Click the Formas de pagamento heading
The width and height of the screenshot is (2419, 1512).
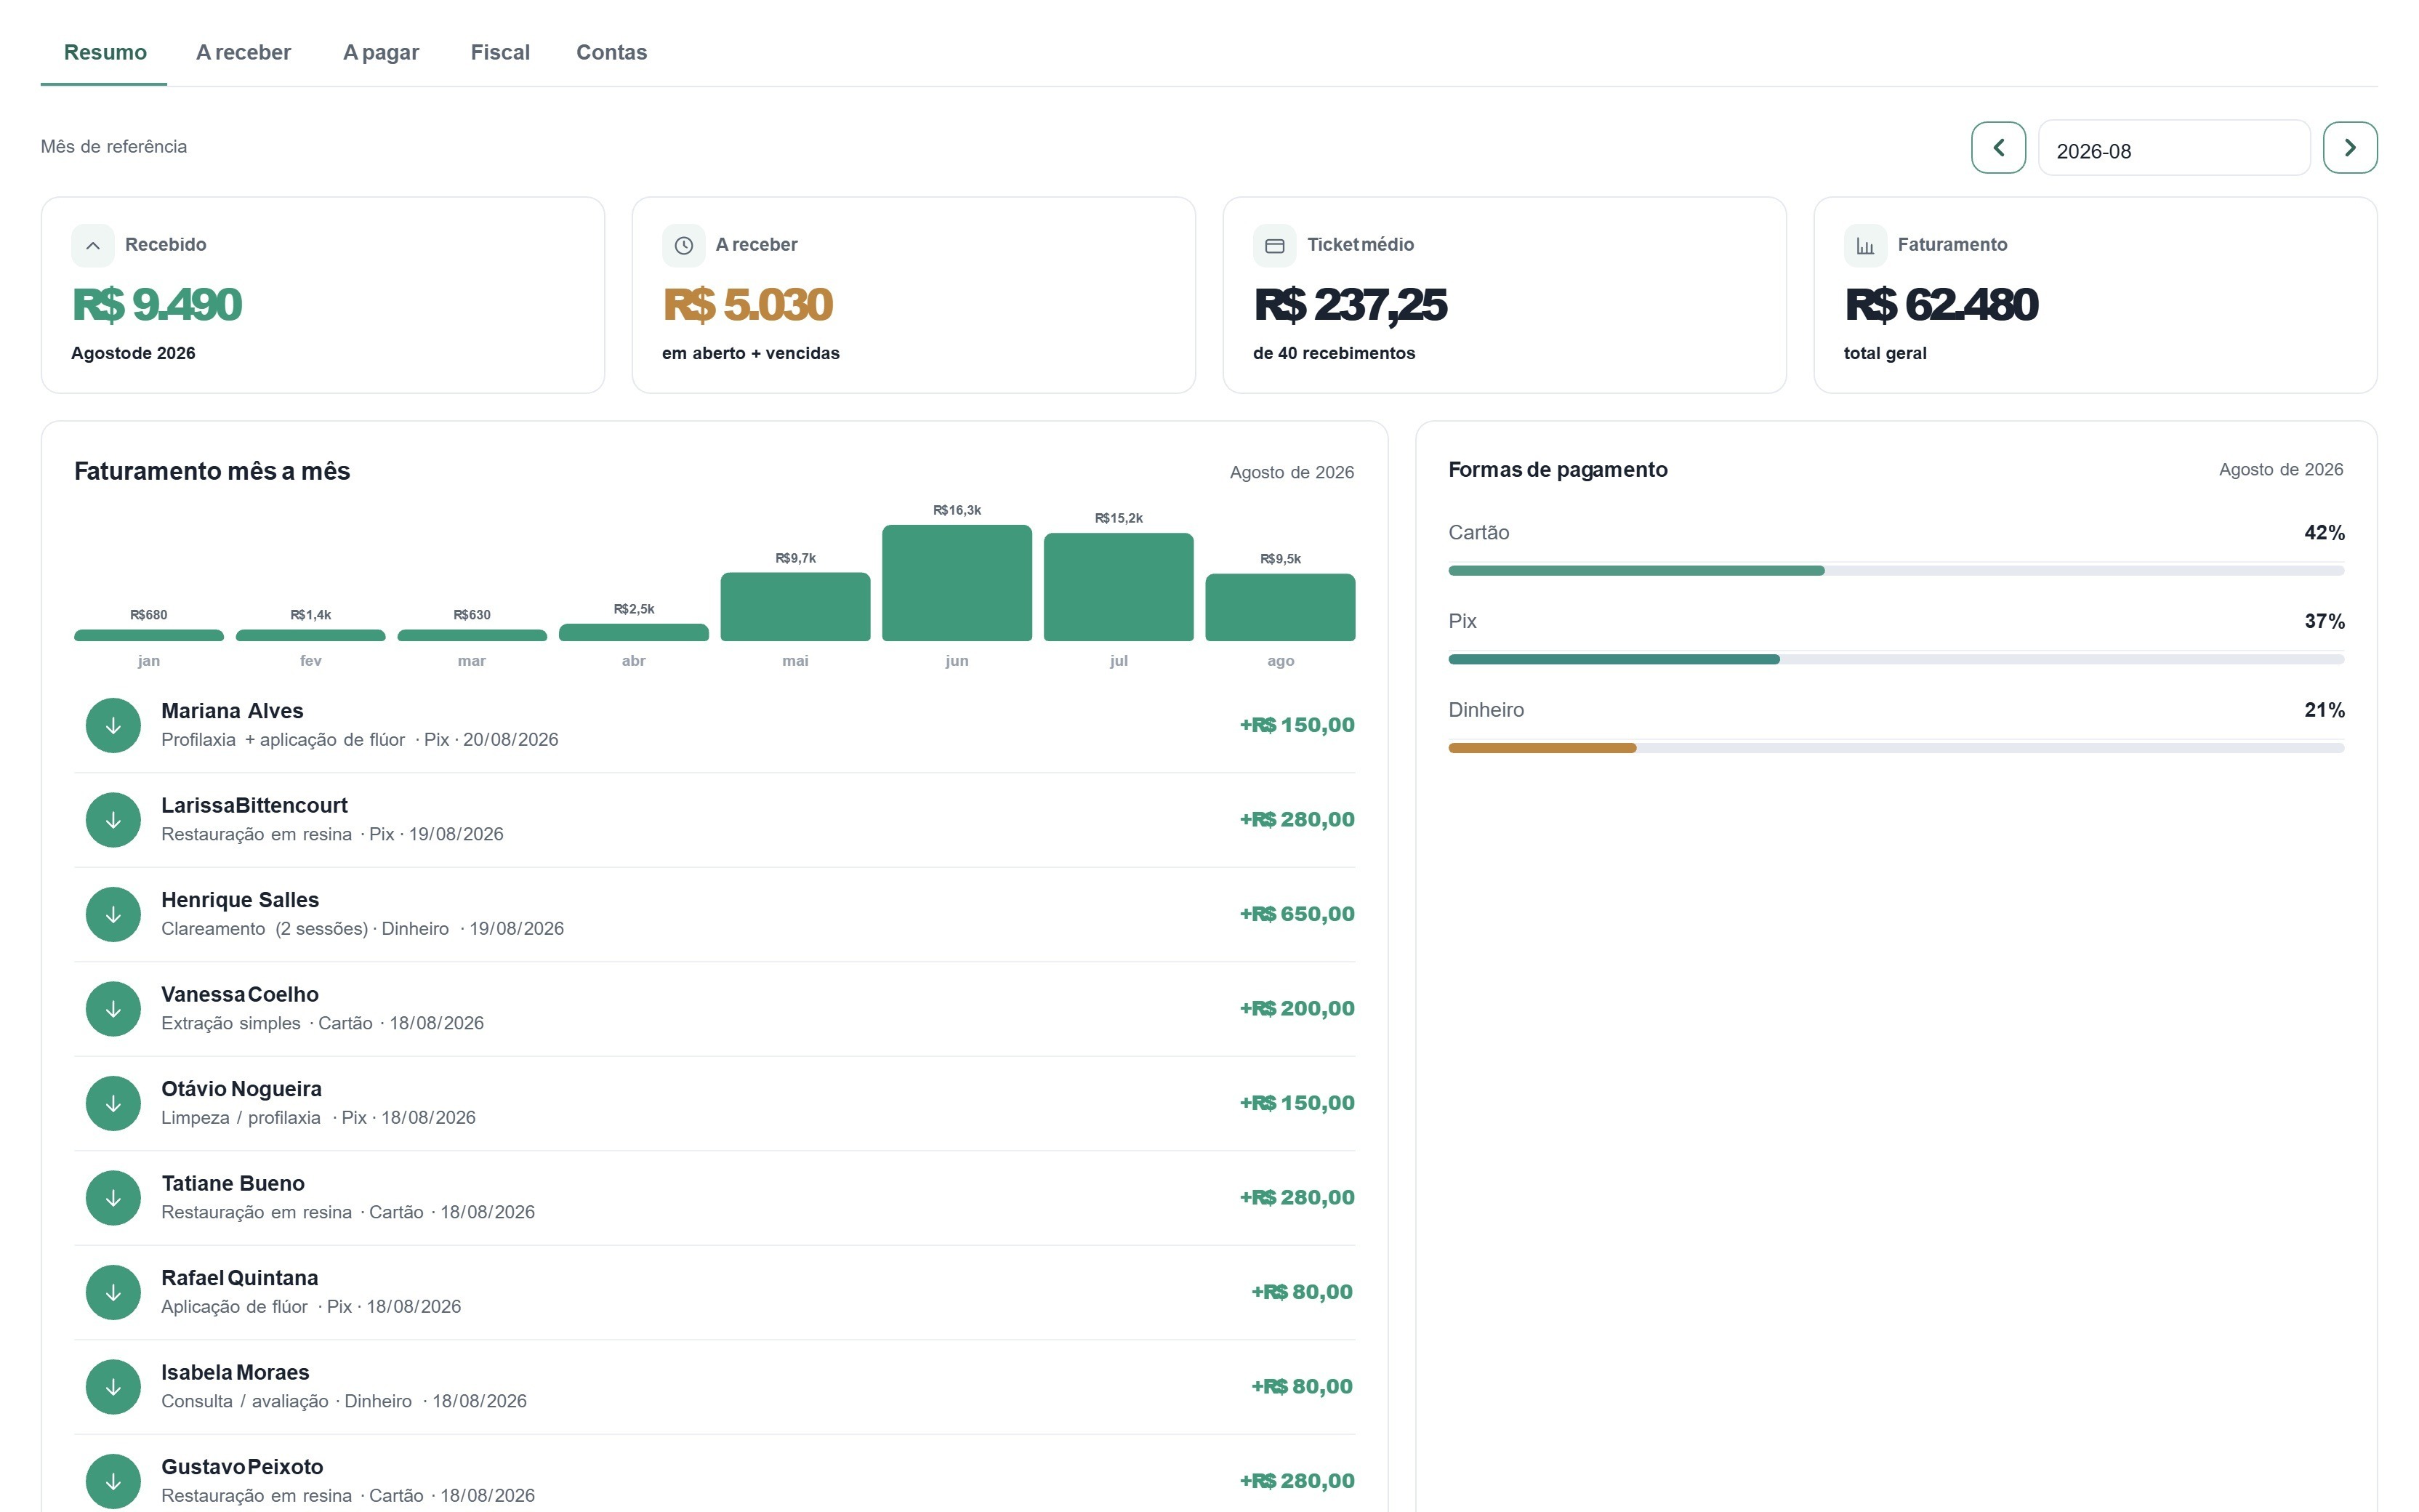point(1558,470)
